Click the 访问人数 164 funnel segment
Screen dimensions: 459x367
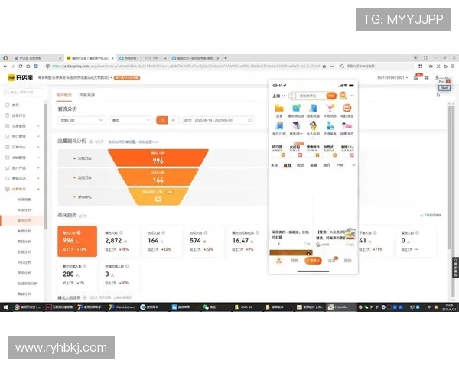pos(158,179)
